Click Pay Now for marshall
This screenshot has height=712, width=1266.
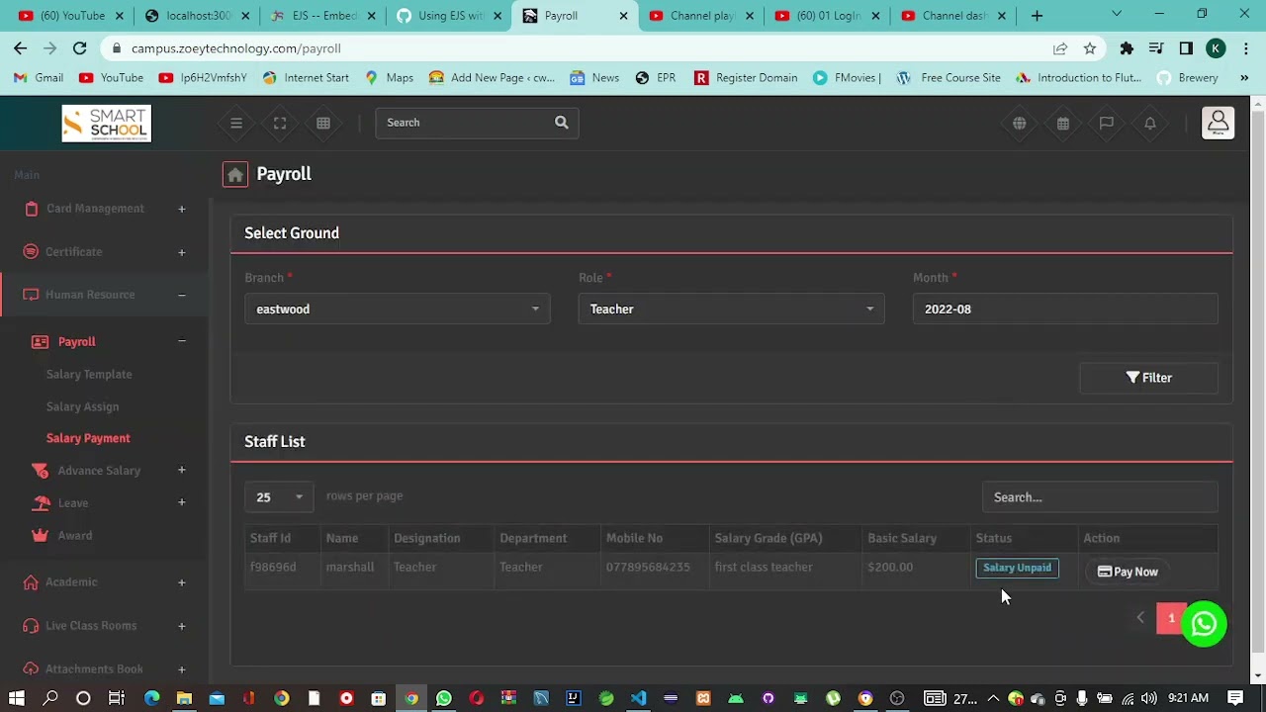point(1128,572)
